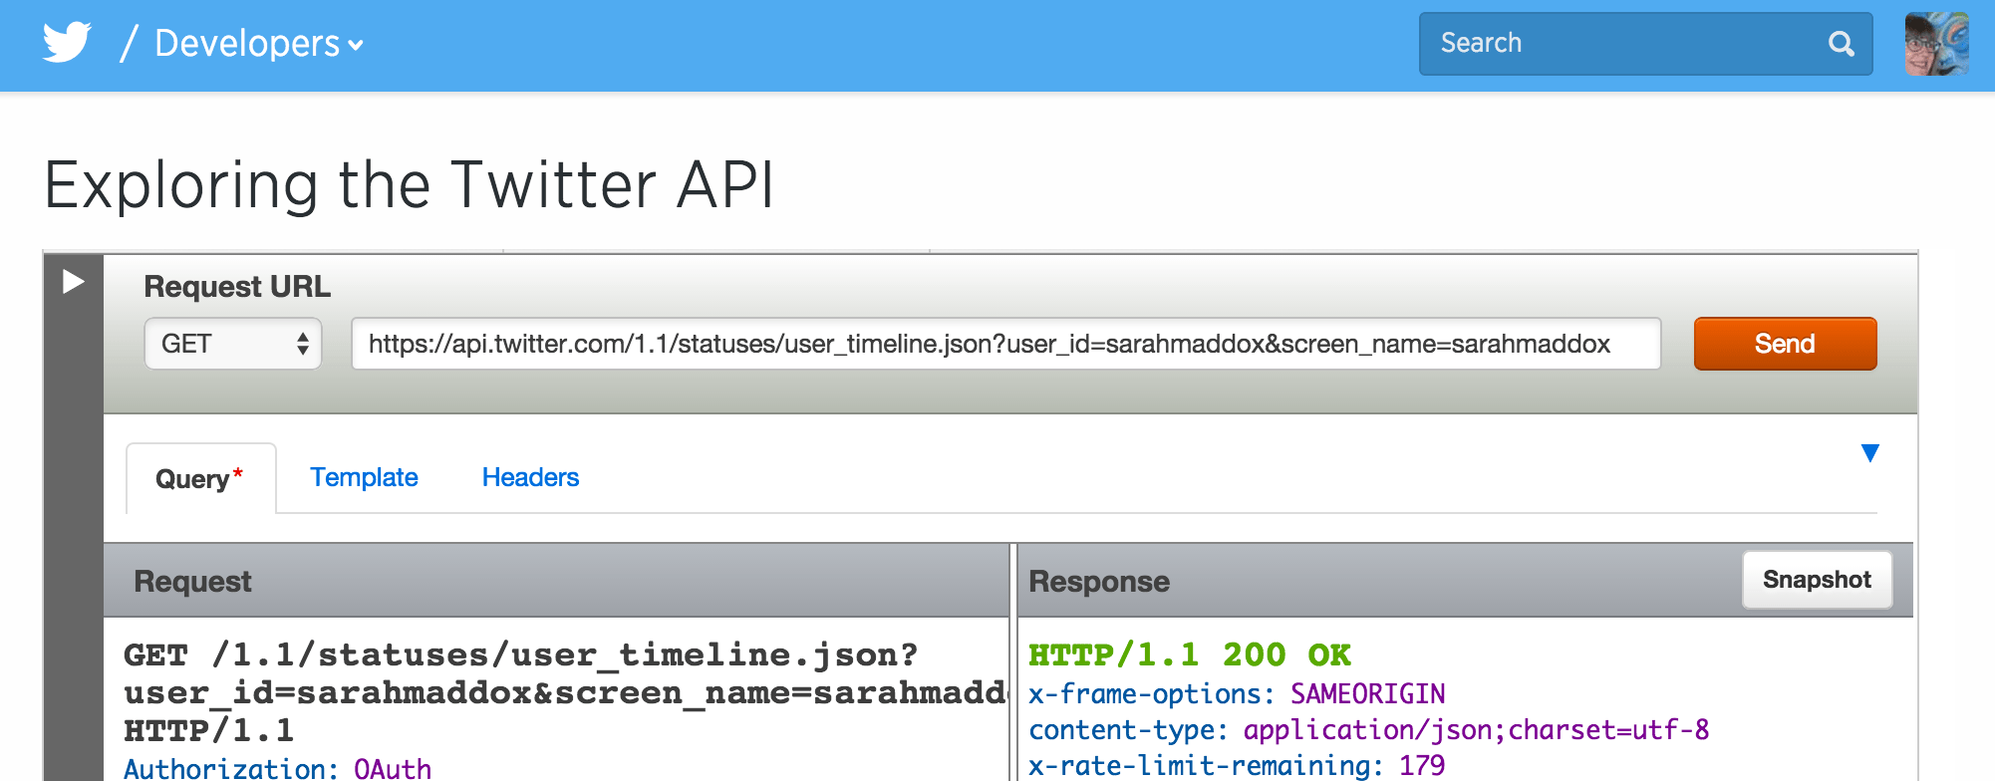The width and height of the screenshot is (1995, 781).
Task: Open the user profile avatar
Action: [x=1936, y=44]
